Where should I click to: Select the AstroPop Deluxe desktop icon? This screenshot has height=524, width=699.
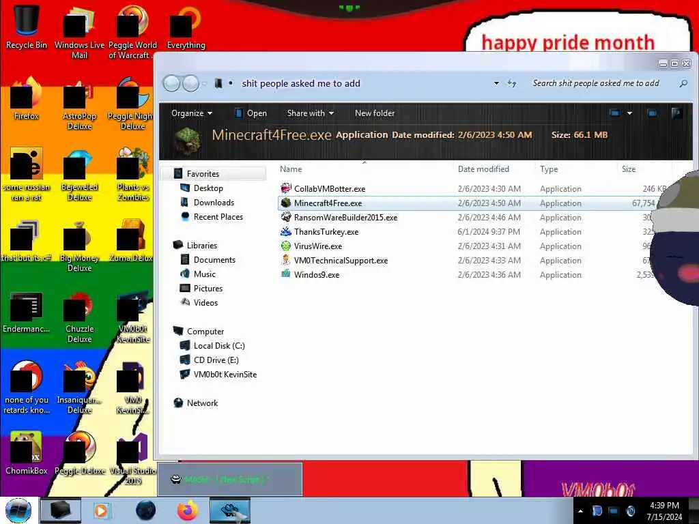tap(79, 104)
